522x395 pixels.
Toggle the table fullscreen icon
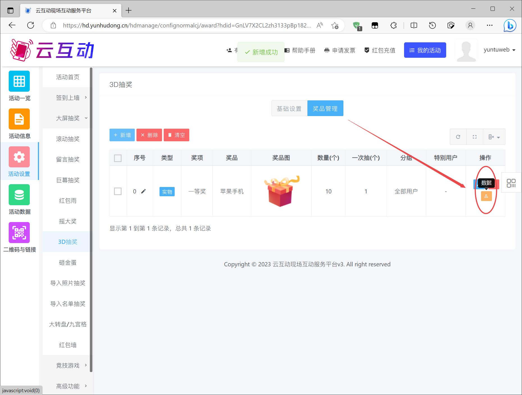[475, 137]
